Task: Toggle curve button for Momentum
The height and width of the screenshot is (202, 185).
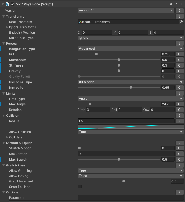Action: pyautogui.click(x=179, y=60)
